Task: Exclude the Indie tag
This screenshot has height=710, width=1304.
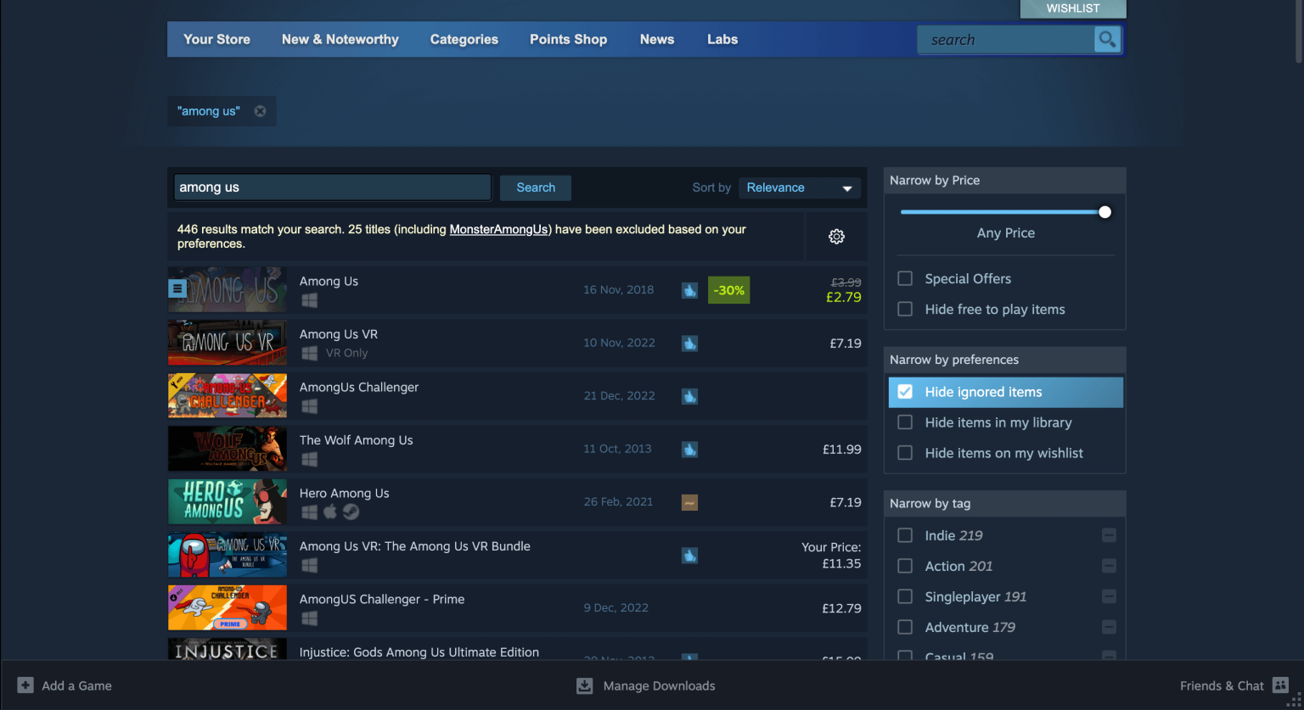Action: point(1109,535)
